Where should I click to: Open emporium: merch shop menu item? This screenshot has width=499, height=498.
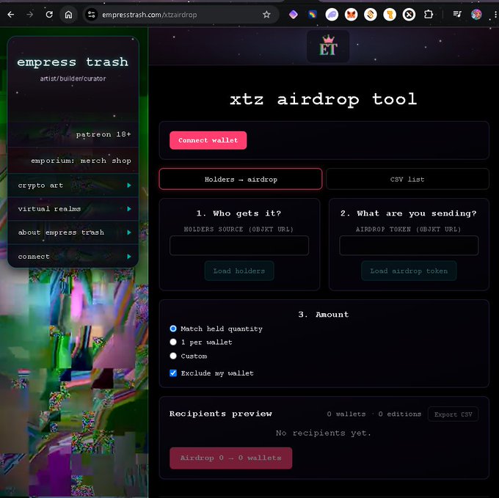[73, 161]
